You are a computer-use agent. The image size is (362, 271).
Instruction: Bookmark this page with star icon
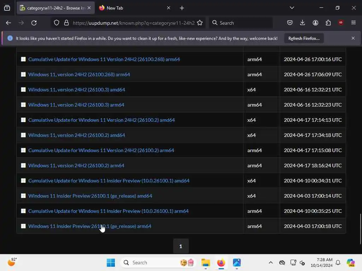[x=200, y=23]
